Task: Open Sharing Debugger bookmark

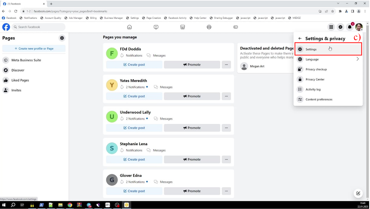Action: pos(221,18)
